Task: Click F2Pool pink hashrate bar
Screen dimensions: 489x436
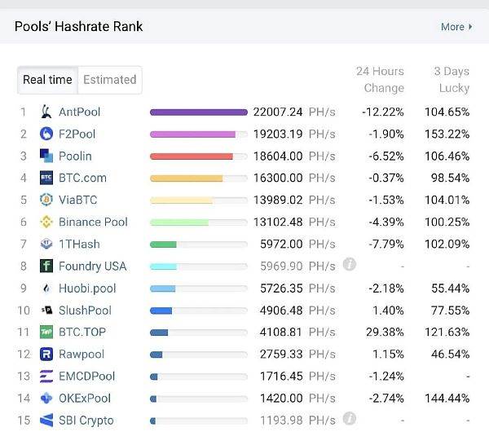Action: point(192,134)
